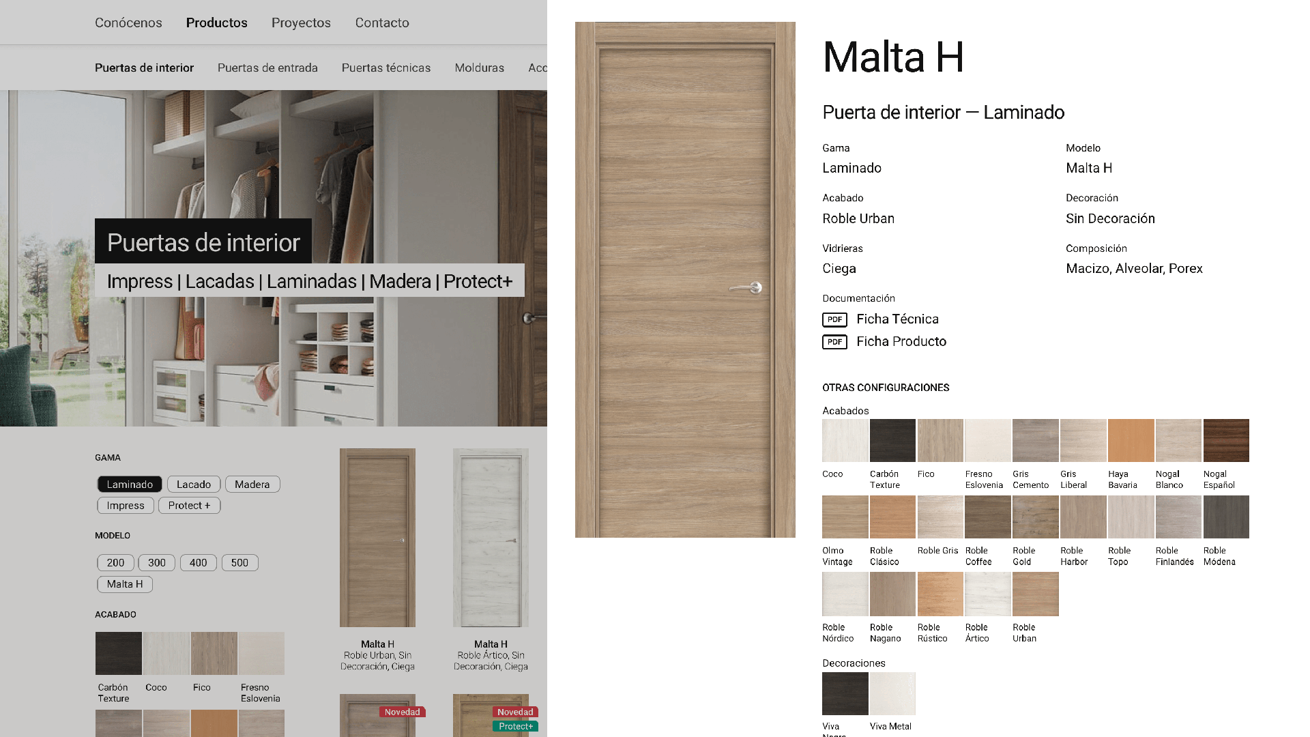Toggle Laminado gama filter

click(129, 484)
